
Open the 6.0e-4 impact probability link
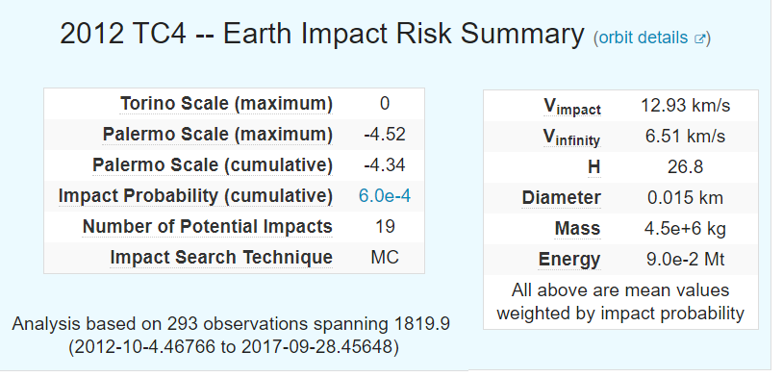pyautogui.click(x=384, y=196)
